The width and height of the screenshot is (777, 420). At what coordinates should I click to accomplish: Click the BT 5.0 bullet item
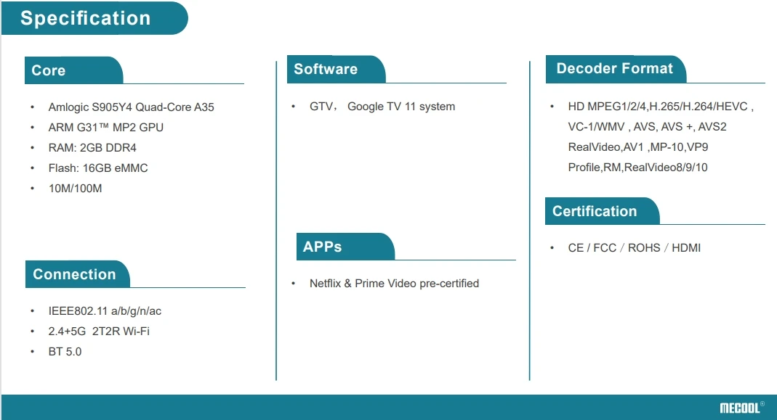click(x=65, y=352)
